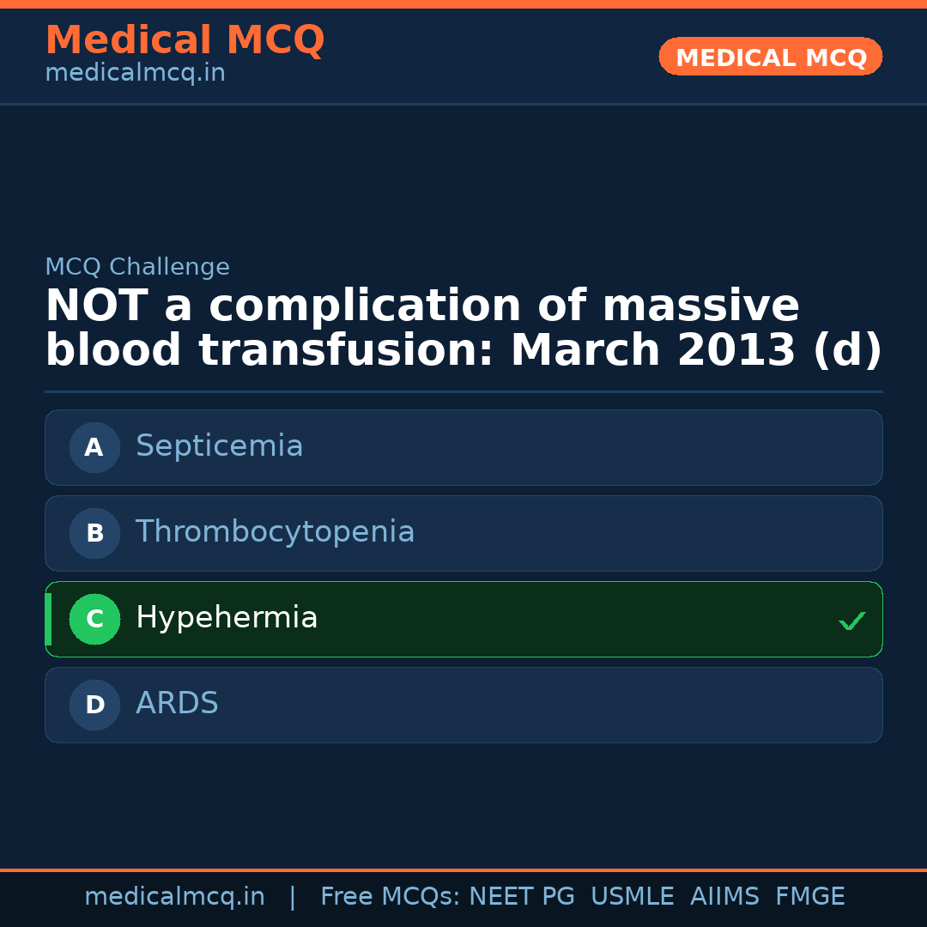Open the Medical MCQ header title
The image size is (927, 927).
pyautogui.click(x=185, y=40)
